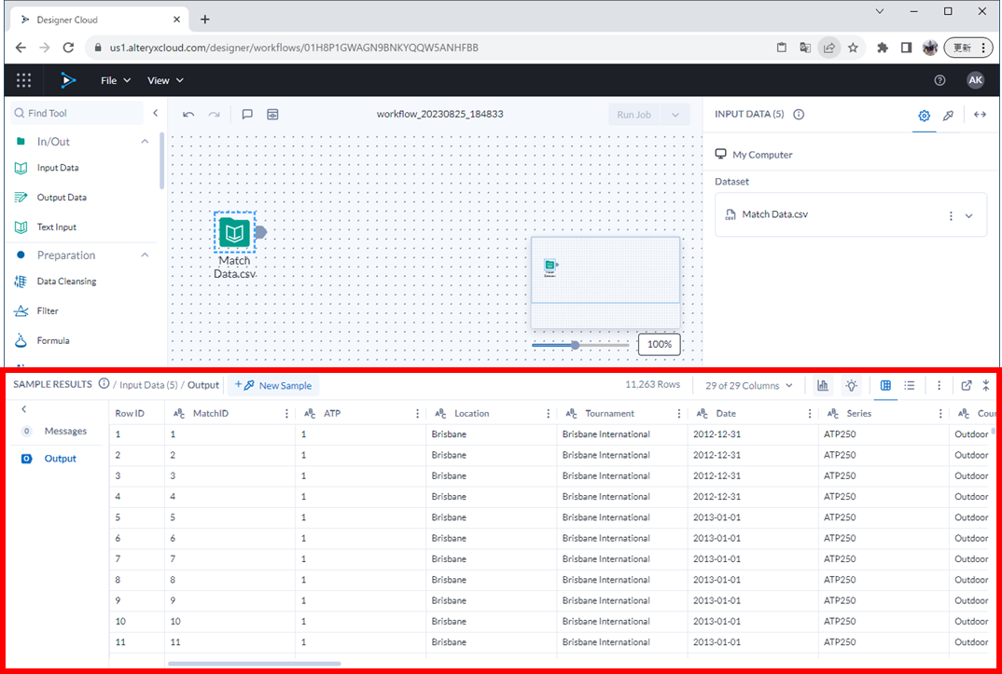Select the Output Data tool
This screenshot has width=1002, height=674.
pos(62,198)
